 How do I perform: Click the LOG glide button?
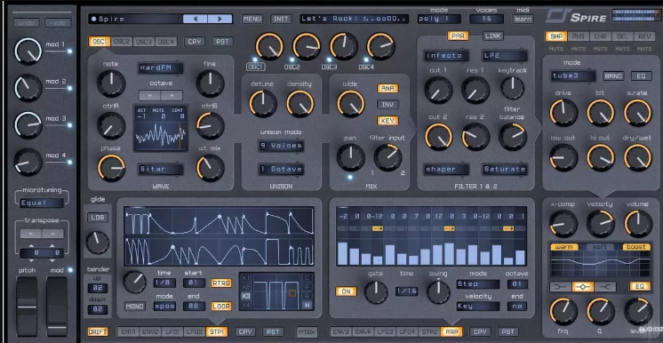[x=98, y=218]
